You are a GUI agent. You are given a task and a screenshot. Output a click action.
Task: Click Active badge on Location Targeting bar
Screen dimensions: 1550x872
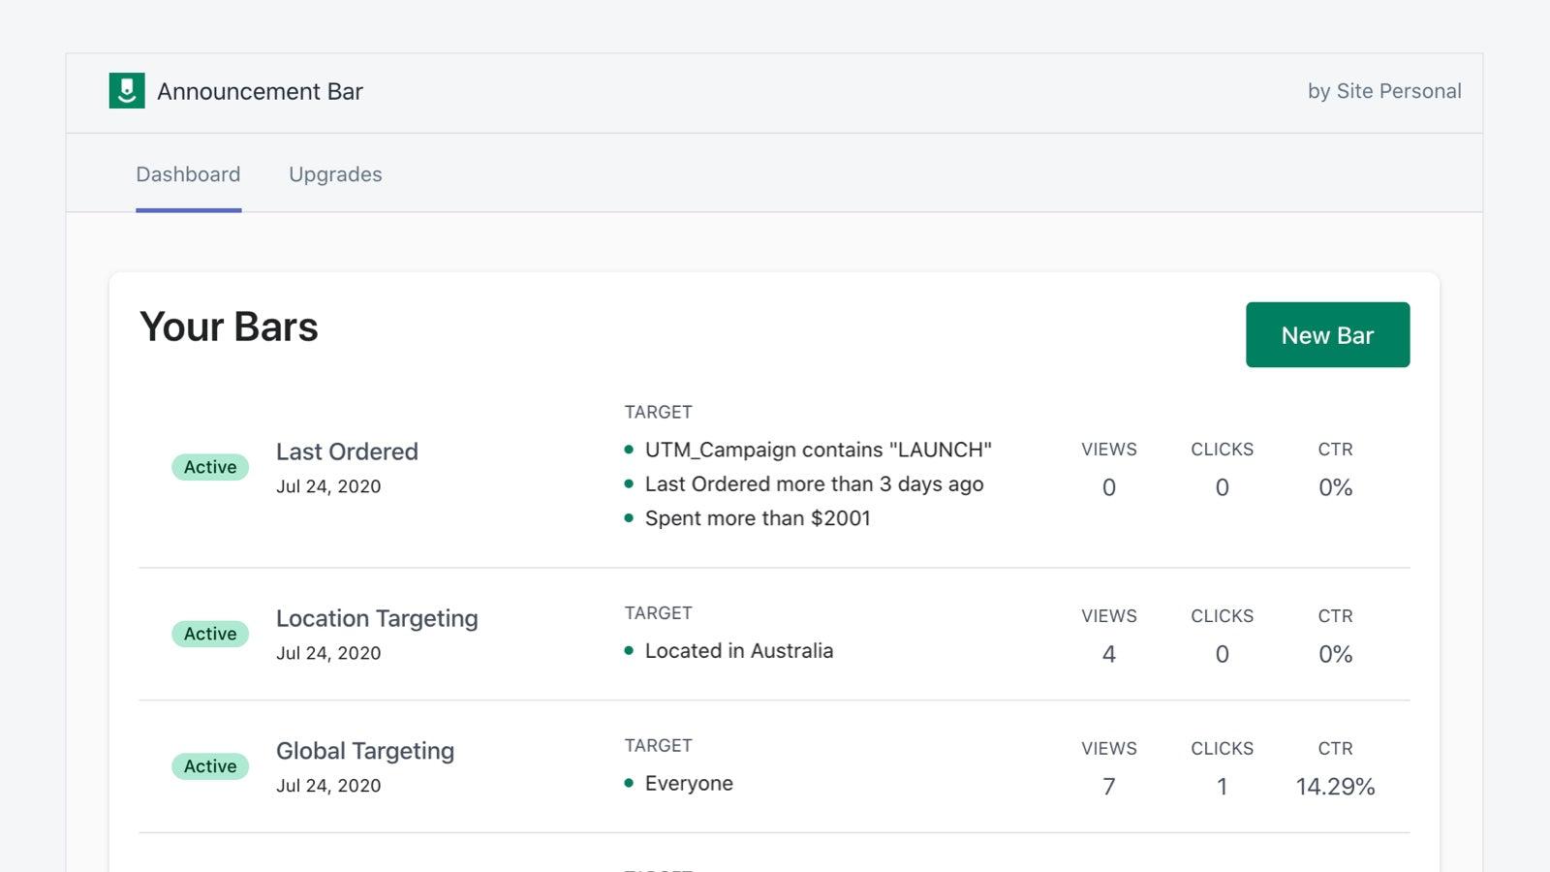coord(210,634)
